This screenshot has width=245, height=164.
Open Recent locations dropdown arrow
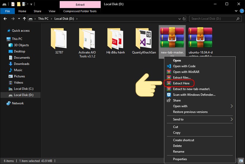coord(19,19)
